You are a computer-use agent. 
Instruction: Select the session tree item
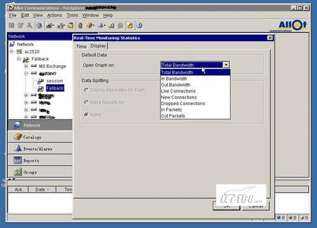pos(55,81)
